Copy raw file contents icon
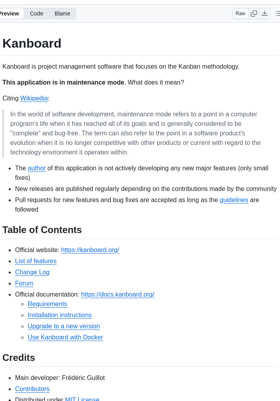This screenshot has width=280, height=401. [x=254, y=13]
